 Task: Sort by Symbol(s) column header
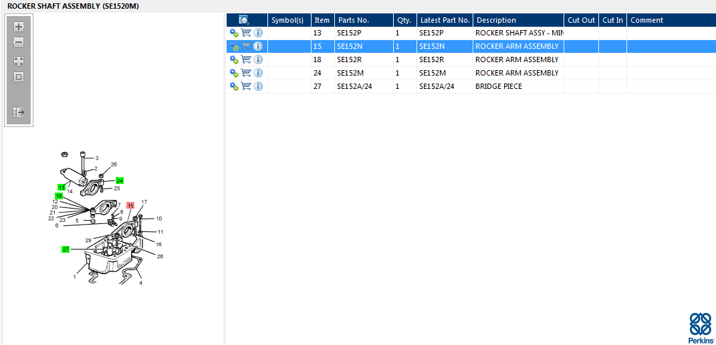tap(289, 20)
